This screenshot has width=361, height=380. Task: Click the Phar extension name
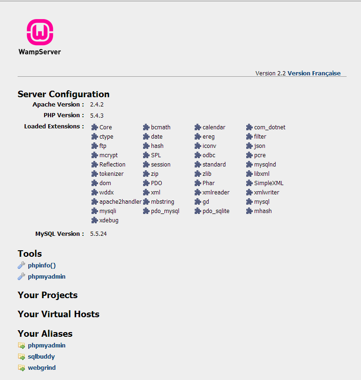click(209, 183)
